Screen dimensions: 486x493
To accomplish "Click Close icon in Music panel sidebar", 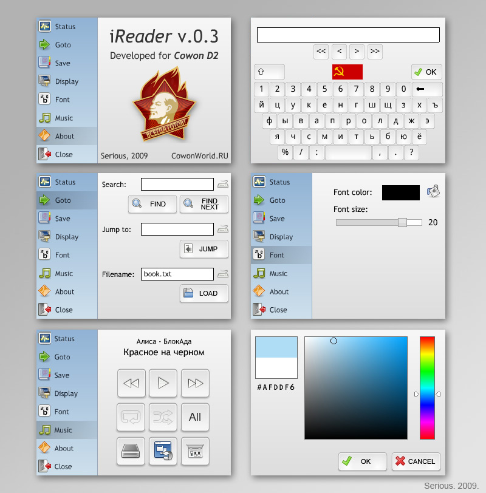I will (x=45, y=466).
